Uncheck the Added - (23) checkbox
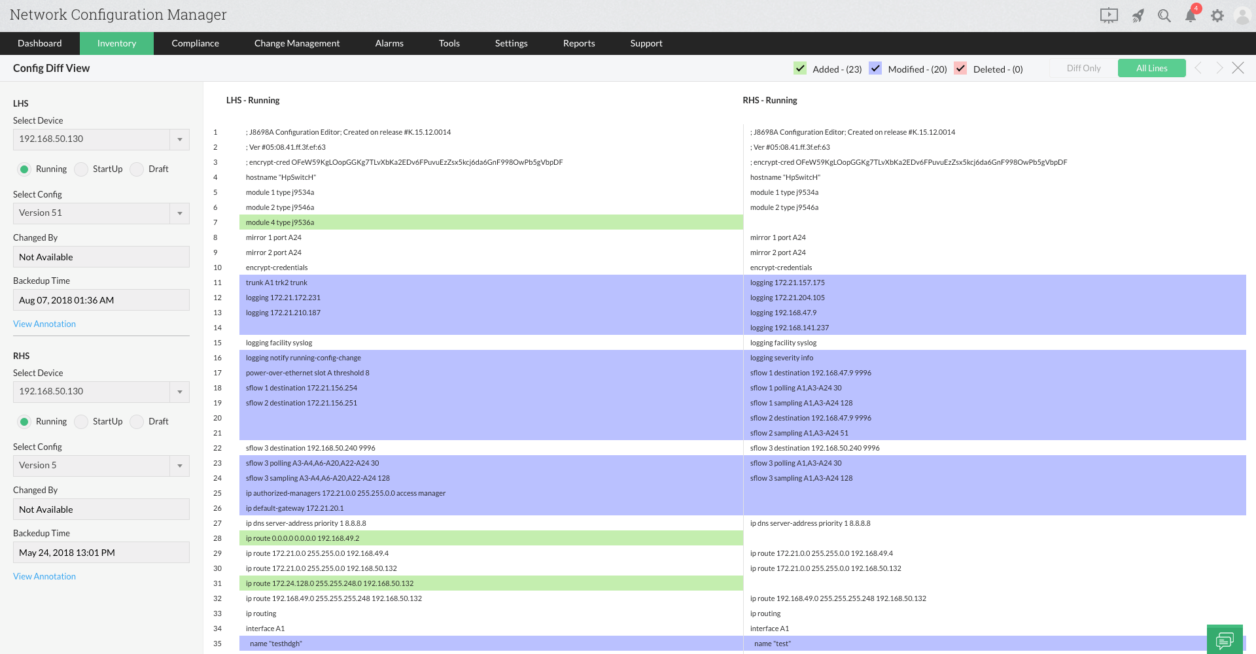The height and width of the screenshot is (654, 1256). [x=801, y=67]
